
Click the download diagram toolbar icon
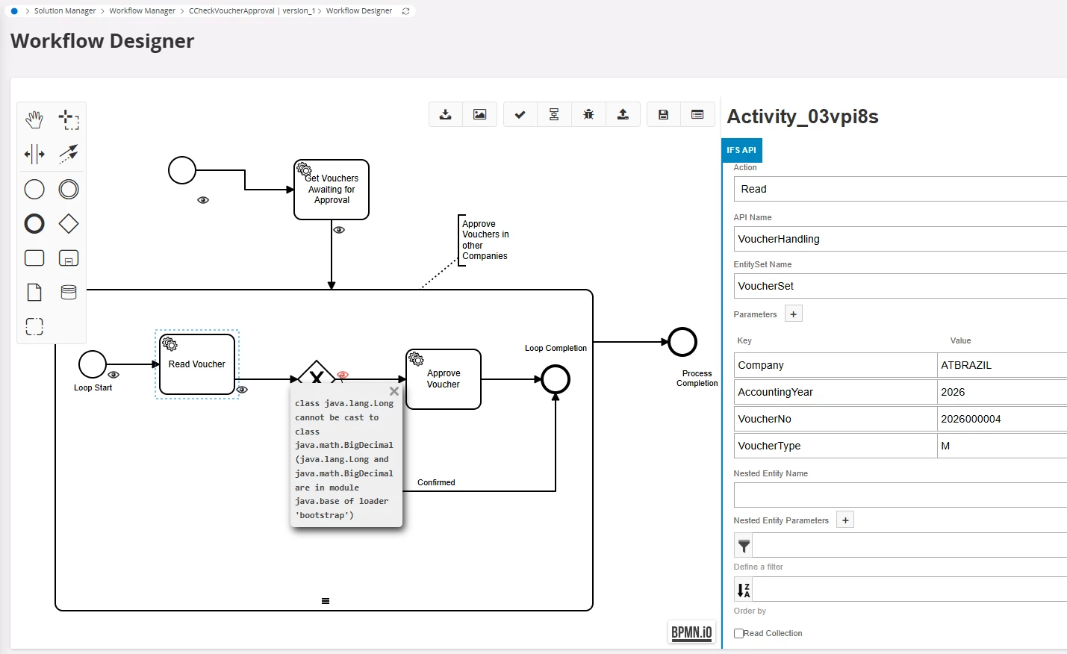pyautogui.click(x=446, y=114)
